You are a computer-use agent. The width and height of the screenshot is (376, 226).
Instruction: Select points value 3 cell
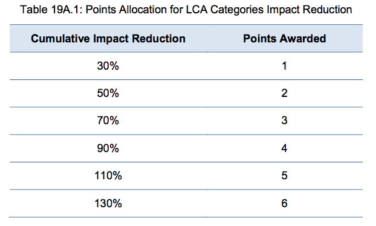pyautogui.click(x=284, y=121)
